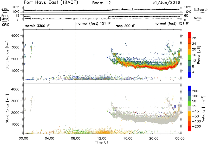Click the first 'normal (fast) 151 IF' label
208x144 pixels.
point(93,23)
